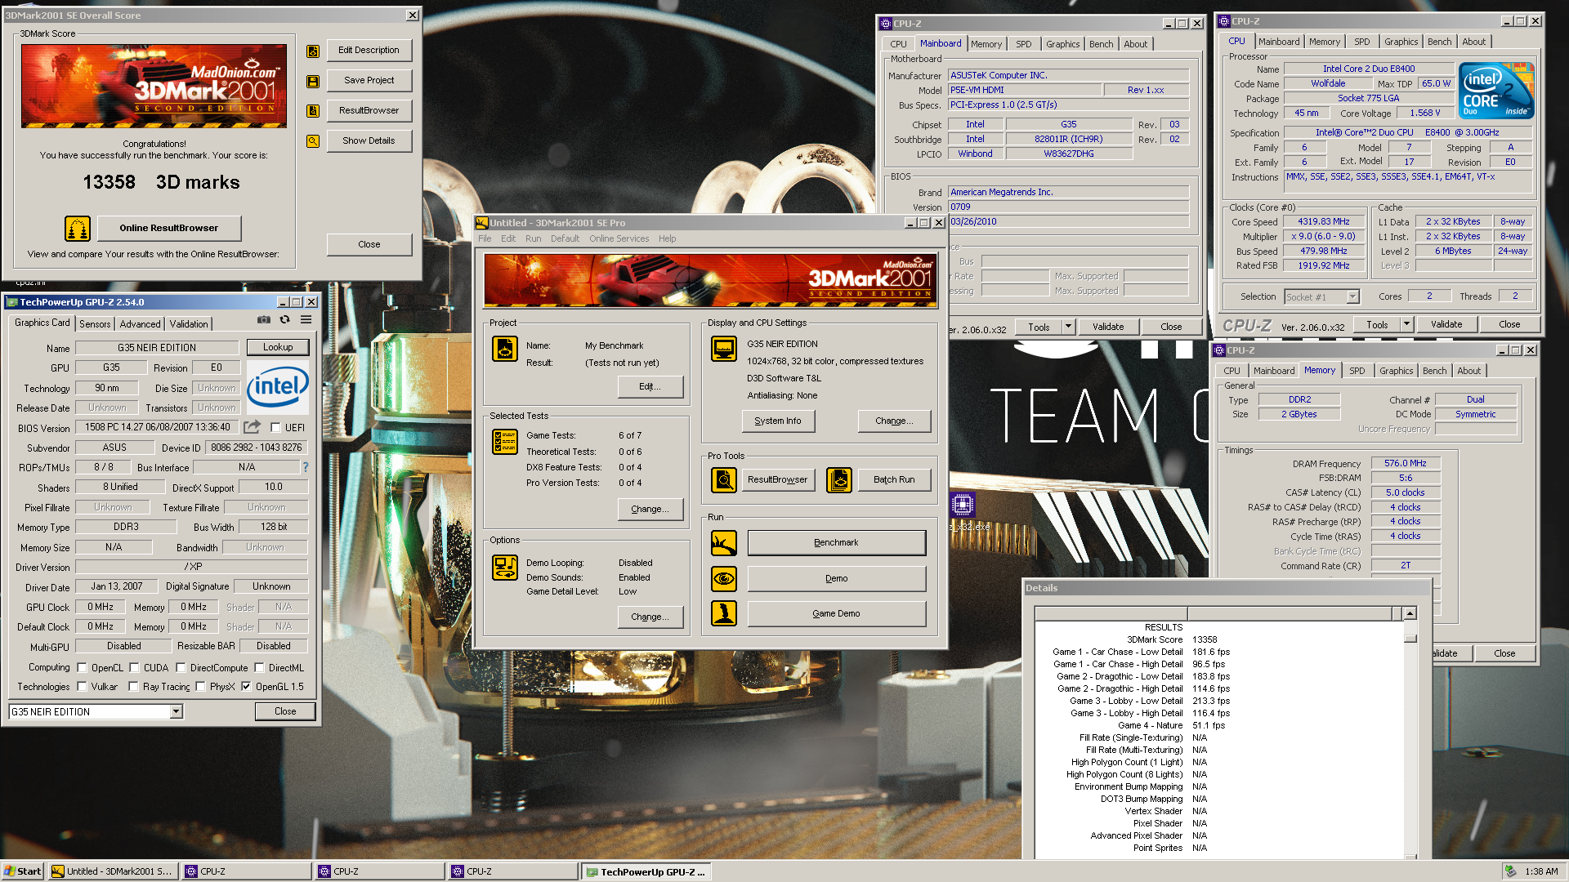Click the Display and CPU Settings monitor icon
The width and height of the screenshot is (1569, 882).
coord(724,349)
